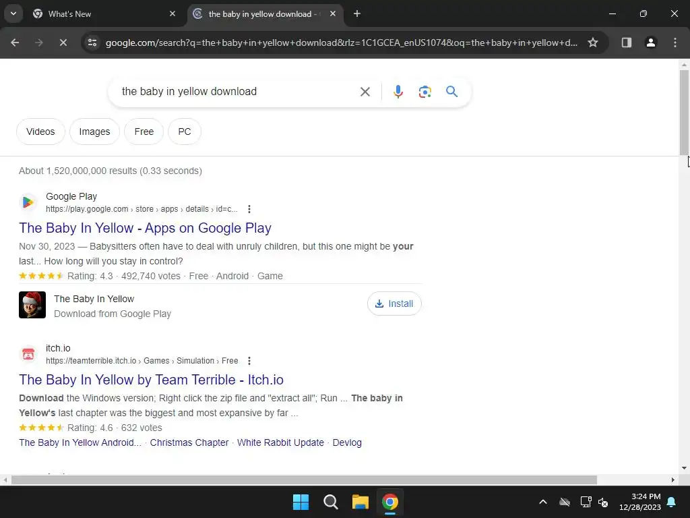Screen dimensions: 690x518
Task: Click the horizontal scrollbar thumb
Action: pos(304,480)
